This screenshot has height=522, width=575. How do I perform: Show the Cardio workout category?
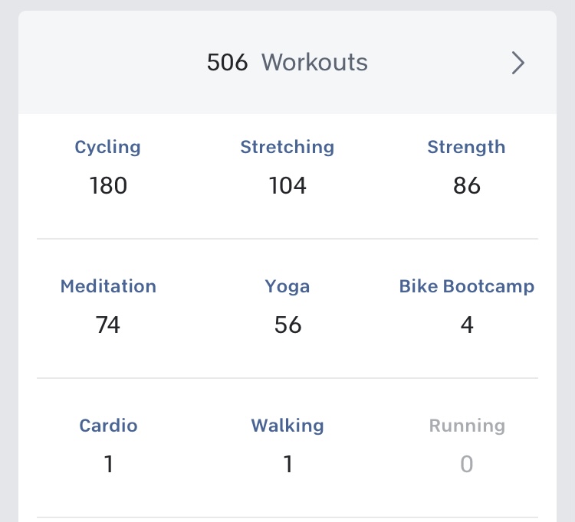point(108,426)
